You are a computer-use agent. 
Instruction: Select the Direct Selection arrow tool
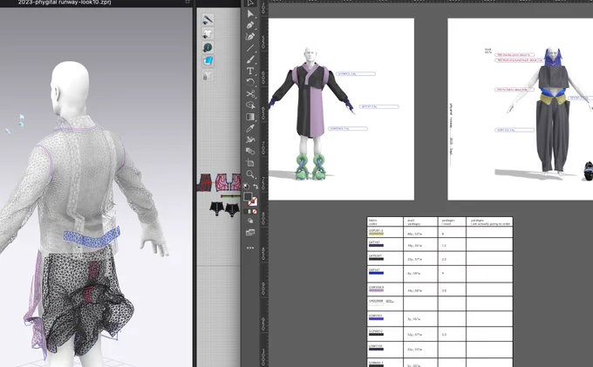250,14
